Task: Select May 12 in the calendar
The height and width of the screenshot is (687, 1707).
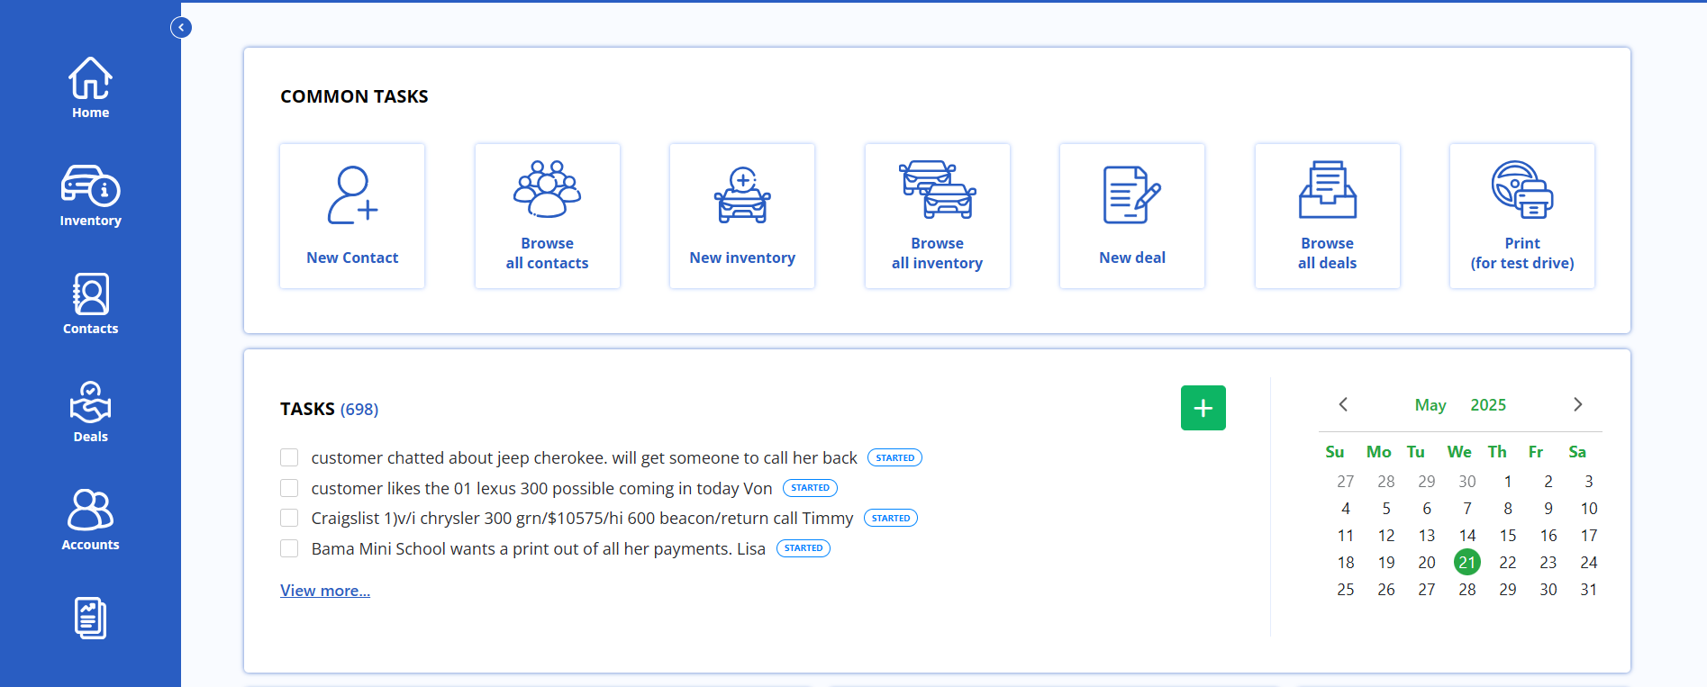Action: coord(1386,536)
